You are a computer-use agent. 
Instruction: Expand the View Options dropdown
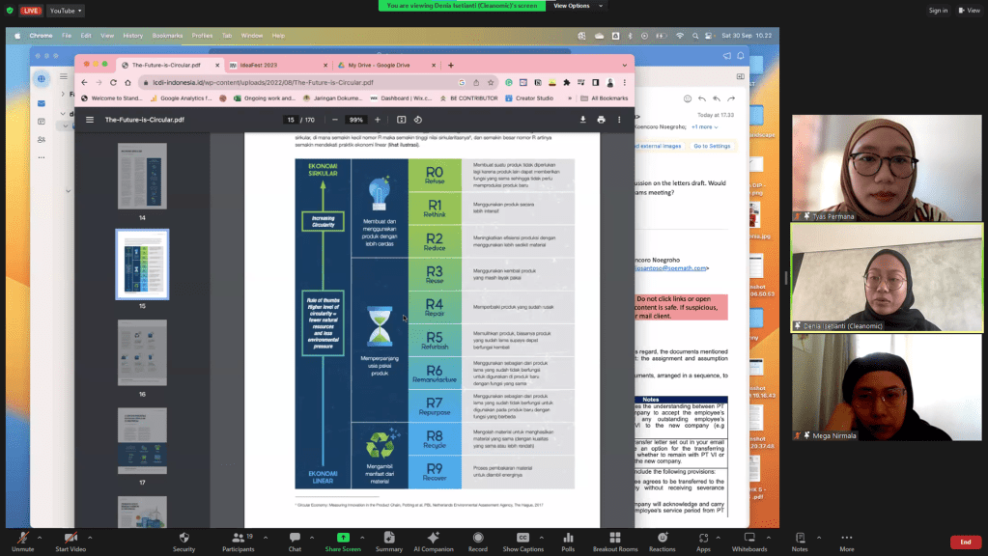point(572,6)
